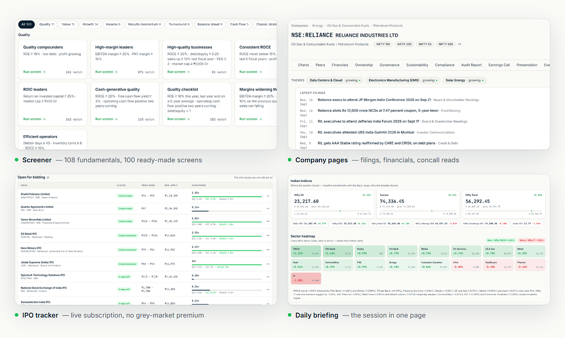This screenshot has height=338, width=565.
Task: Open row arrow for SS Retail IPO
Action: (x=268, y=235)
